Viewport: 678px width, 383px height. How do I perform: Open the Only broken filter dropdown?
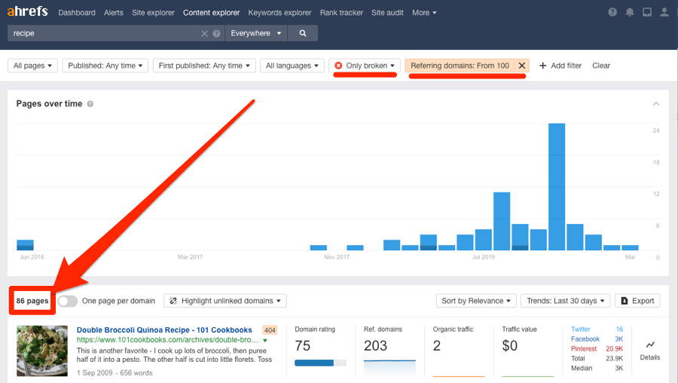point(365,66)
